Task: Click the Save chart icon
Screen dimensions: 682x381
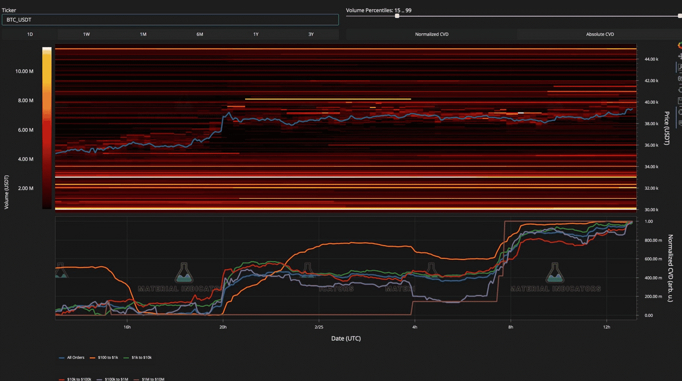Action: coord(680,101)
